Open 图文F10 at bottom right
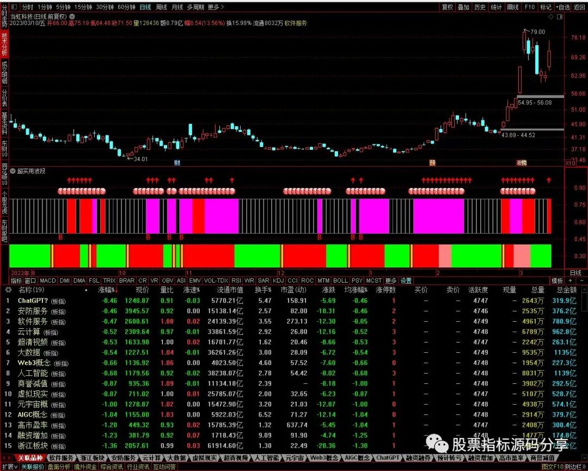588x471 pixels. 553,467
